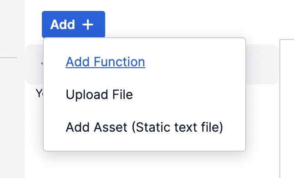Click the partly hidden triangle arrow beside menu
The image size is (294, 178).
click(42, 64)
